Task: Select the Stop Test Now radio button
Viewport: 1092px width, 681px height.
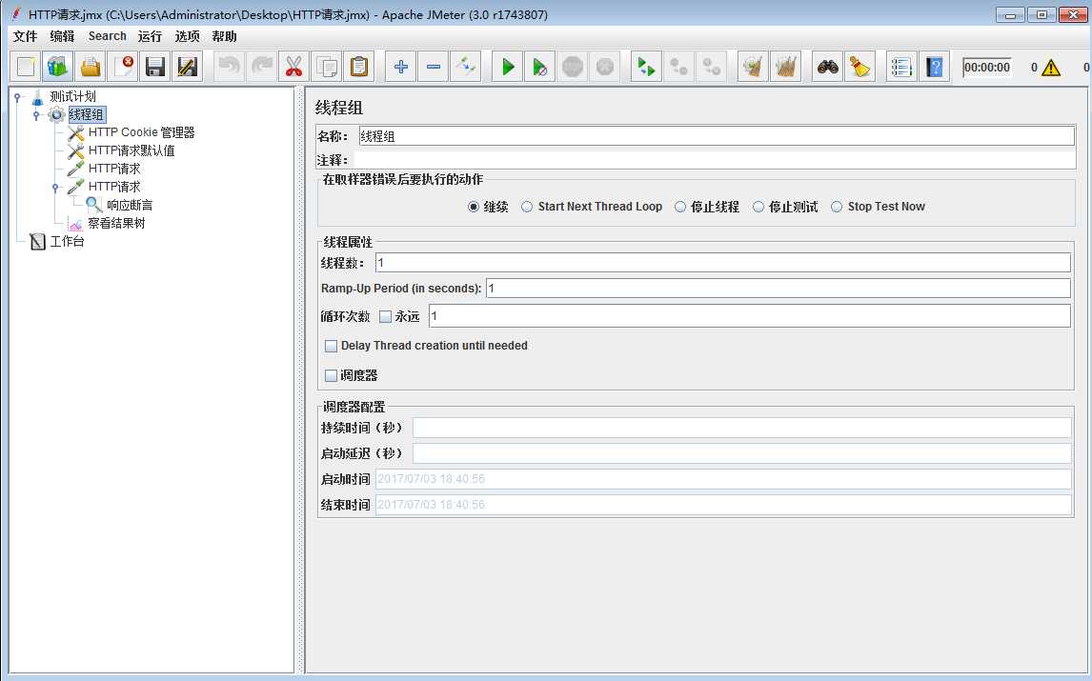Action: click(x=838, y=207)
